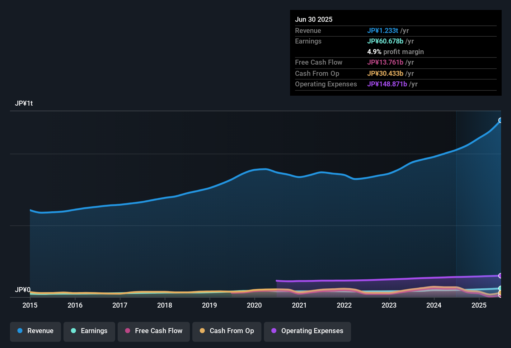511x348 pixels.
Task: Click the Operating Expenses endpoint circle marker
Action: (500, 276)
